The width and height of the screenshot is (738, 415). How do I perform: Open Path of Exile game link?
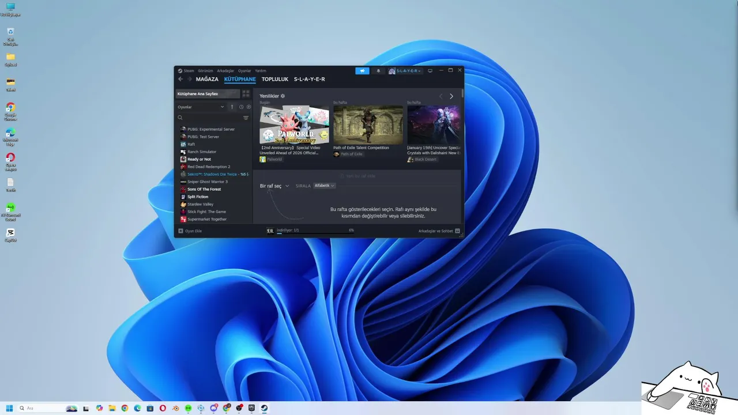coord(348,154)
